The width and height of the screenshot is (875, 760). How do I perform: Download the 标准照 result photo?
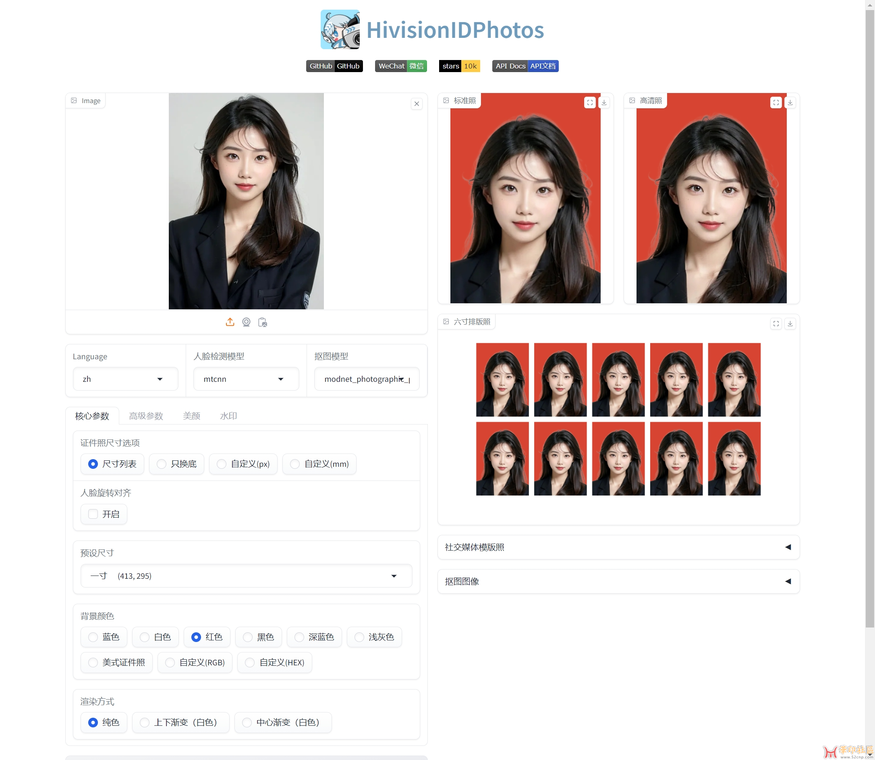[604, 102]
